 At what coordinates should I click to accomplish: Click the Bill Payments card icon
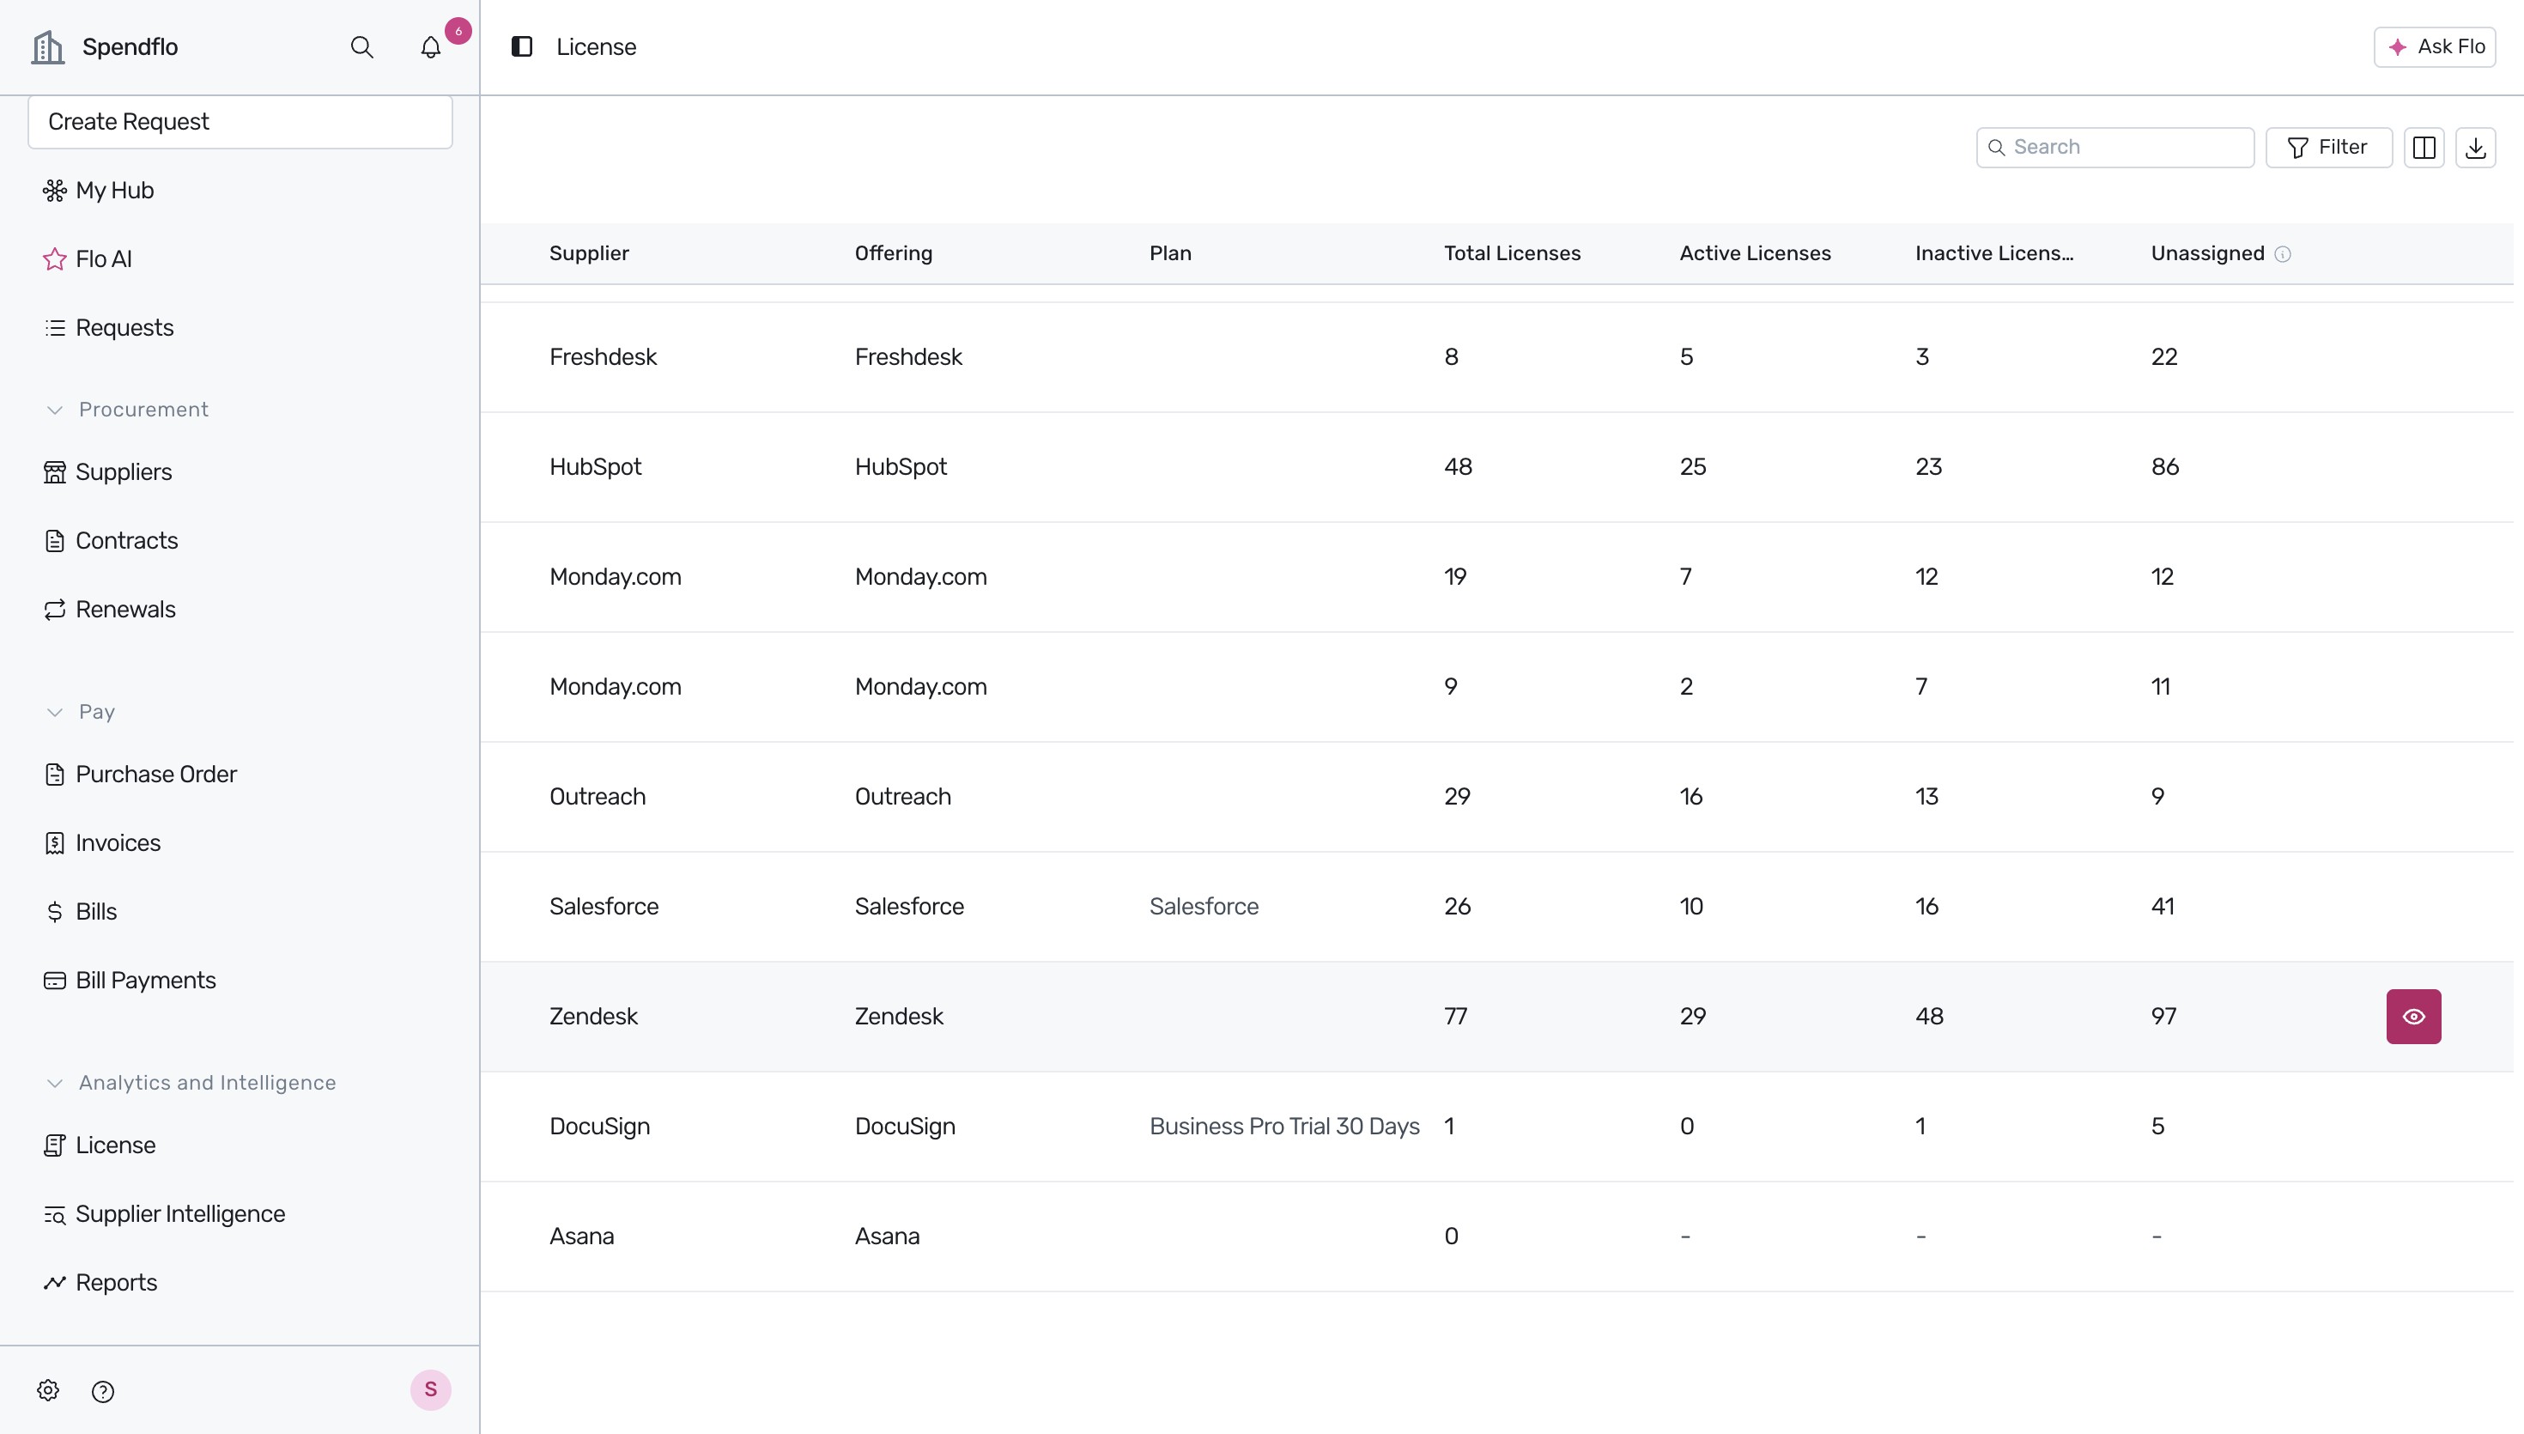pos(55,981)
